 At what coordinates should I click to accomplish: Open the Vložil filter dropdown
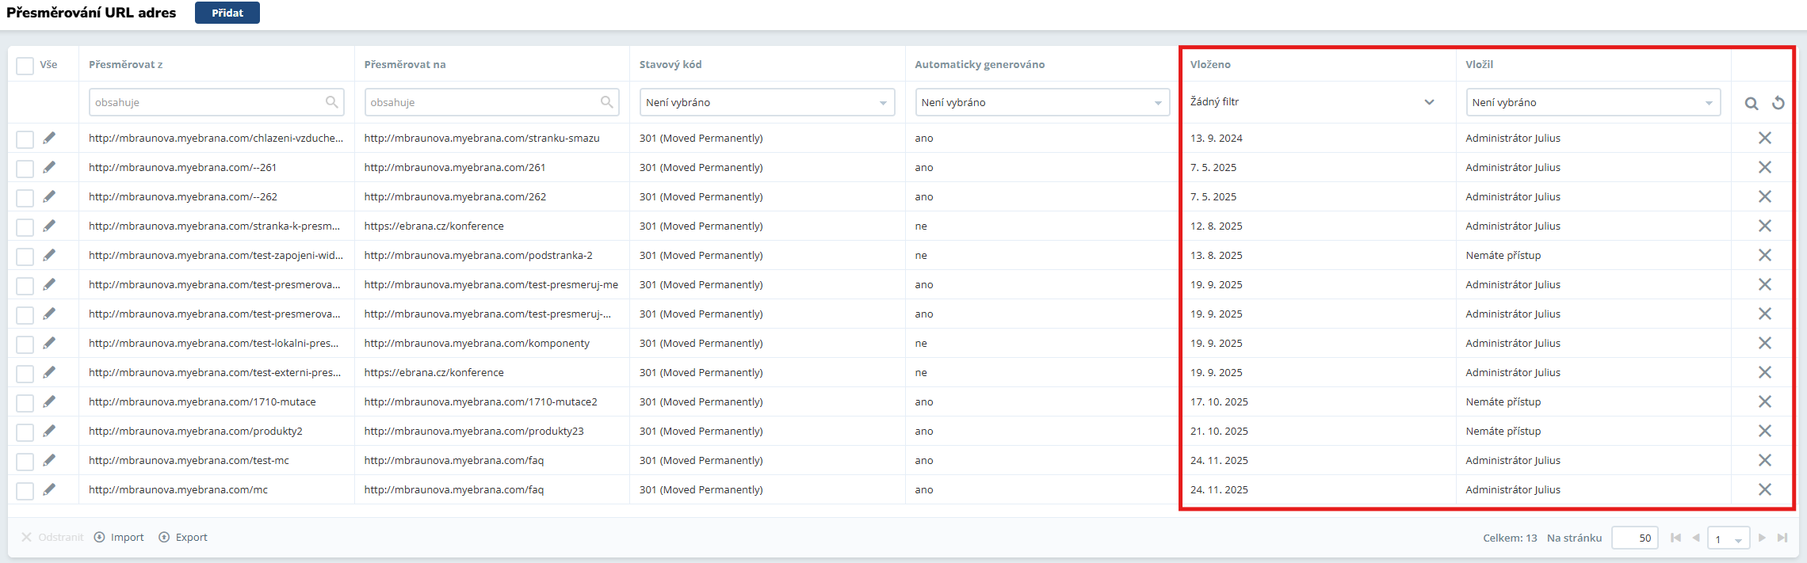1592,102
